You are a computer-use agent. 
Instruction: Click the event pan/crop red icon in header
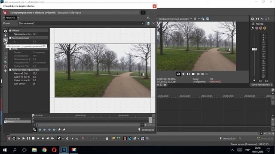pos(5,12)
